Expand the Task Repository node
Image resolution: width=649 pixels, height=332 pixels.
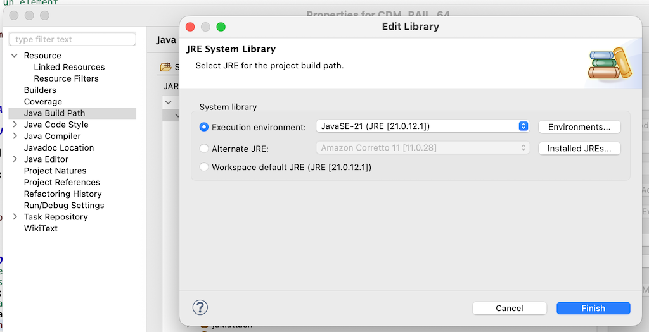(x=15, y=216)
